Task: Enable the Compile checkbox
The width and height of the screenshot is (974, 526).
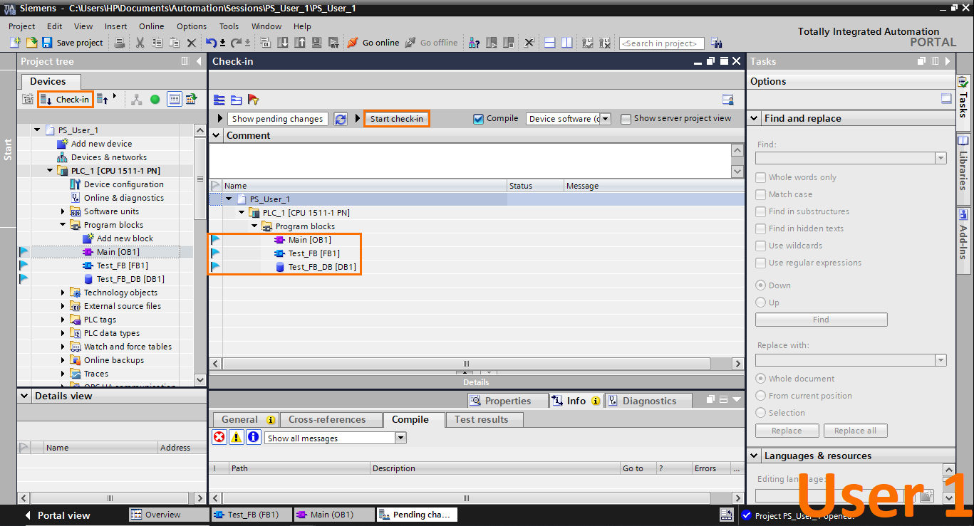Action: coord(480,118)
